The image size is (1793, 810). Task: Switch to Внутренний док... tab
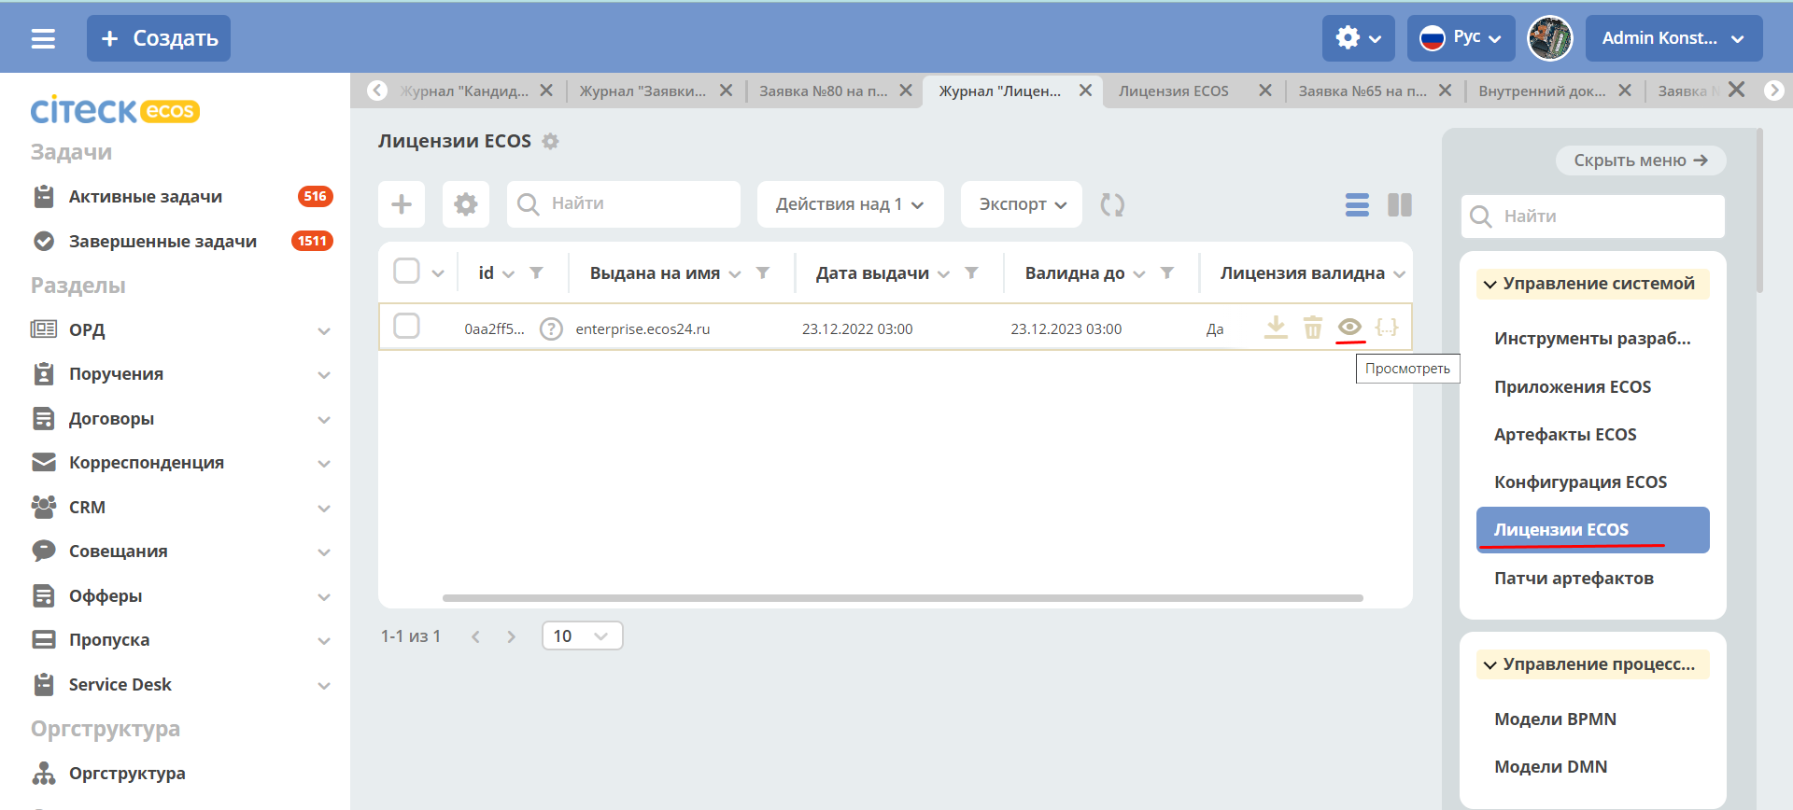pyautogui.click(x=1542, y=91)
